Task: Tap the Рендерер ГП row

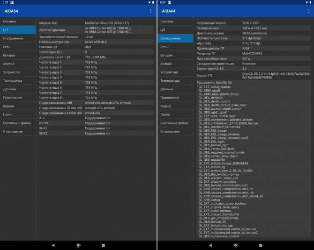Action: pyautogui.click(x=253, y=54)
